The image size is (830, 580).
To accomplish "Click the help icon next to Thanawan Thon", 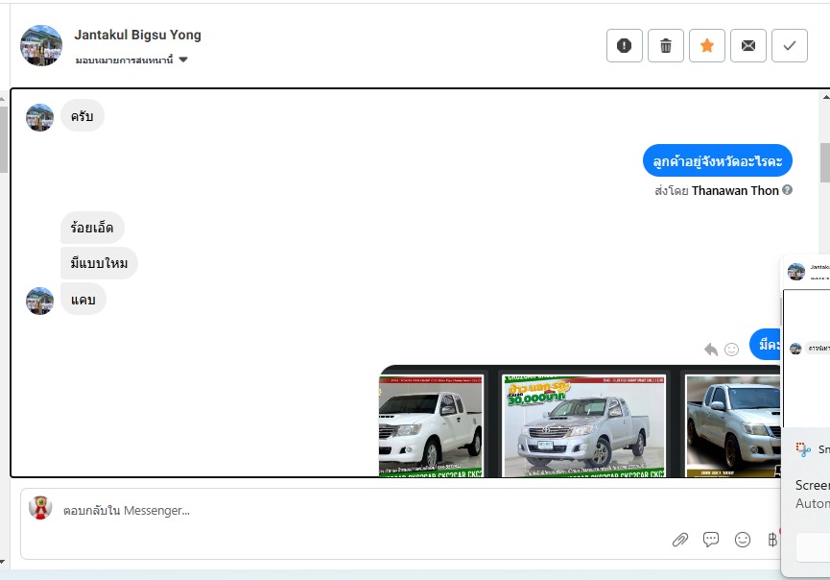I will [x=787, y=189].
